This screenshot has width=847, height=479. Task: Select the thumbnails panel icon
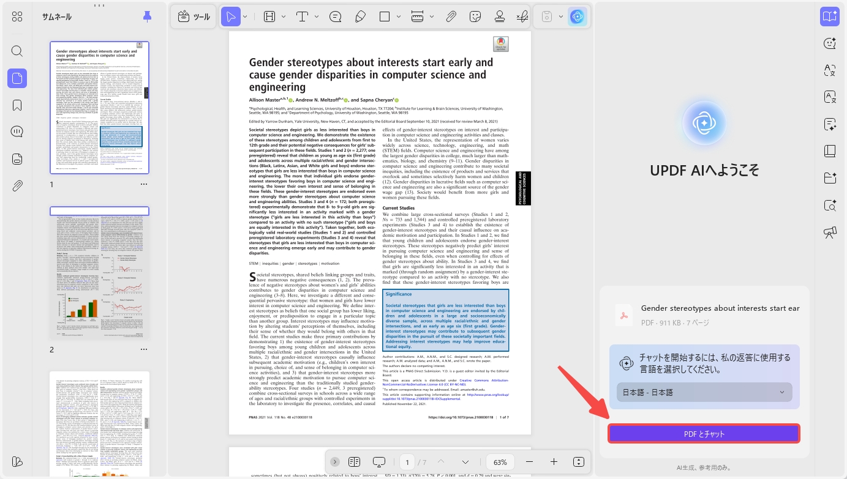(x=17, y=78)
